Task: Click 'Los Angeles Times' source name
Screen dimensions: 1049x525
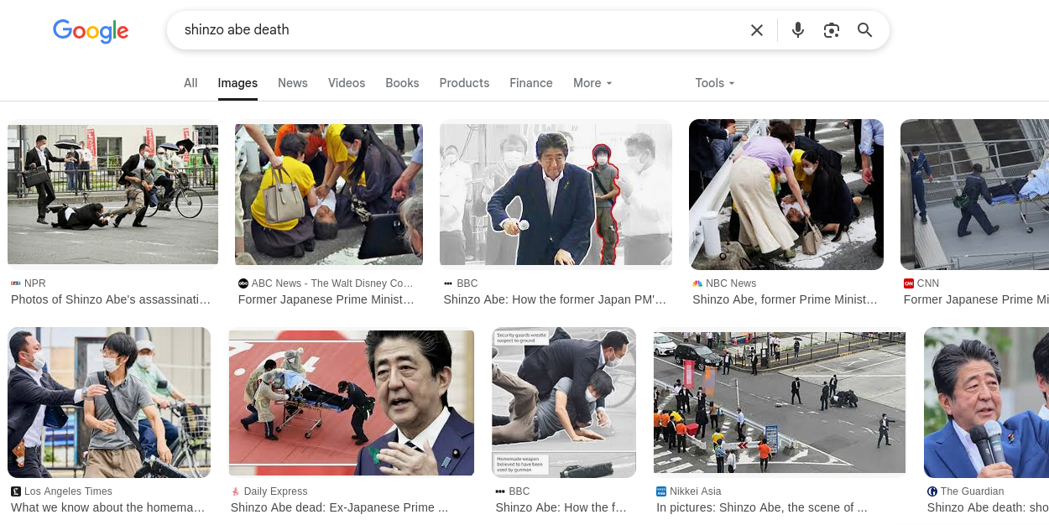Action: tap(68, 491)
